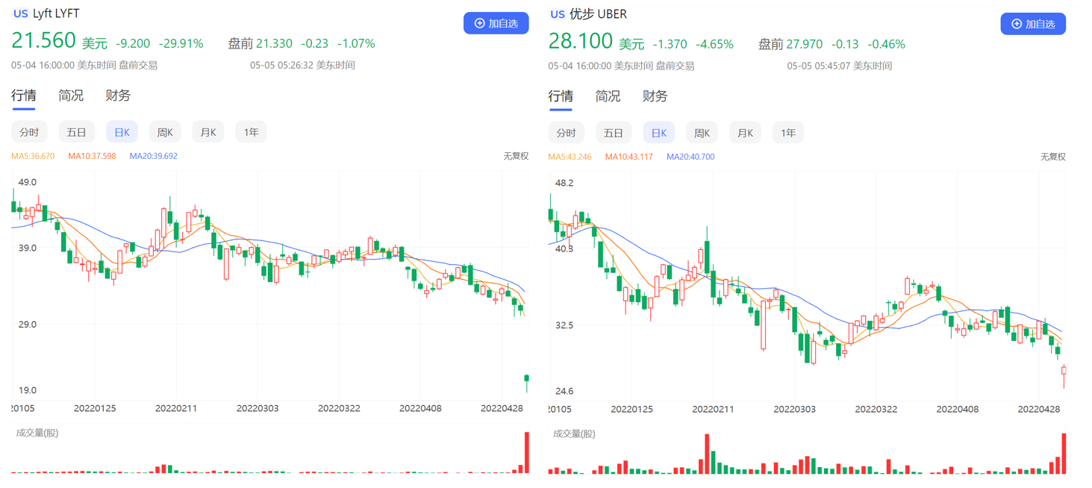Click the last gap-down candle on Lyft chart
The width and height of the screenshot is (1092, 488).
526,381
